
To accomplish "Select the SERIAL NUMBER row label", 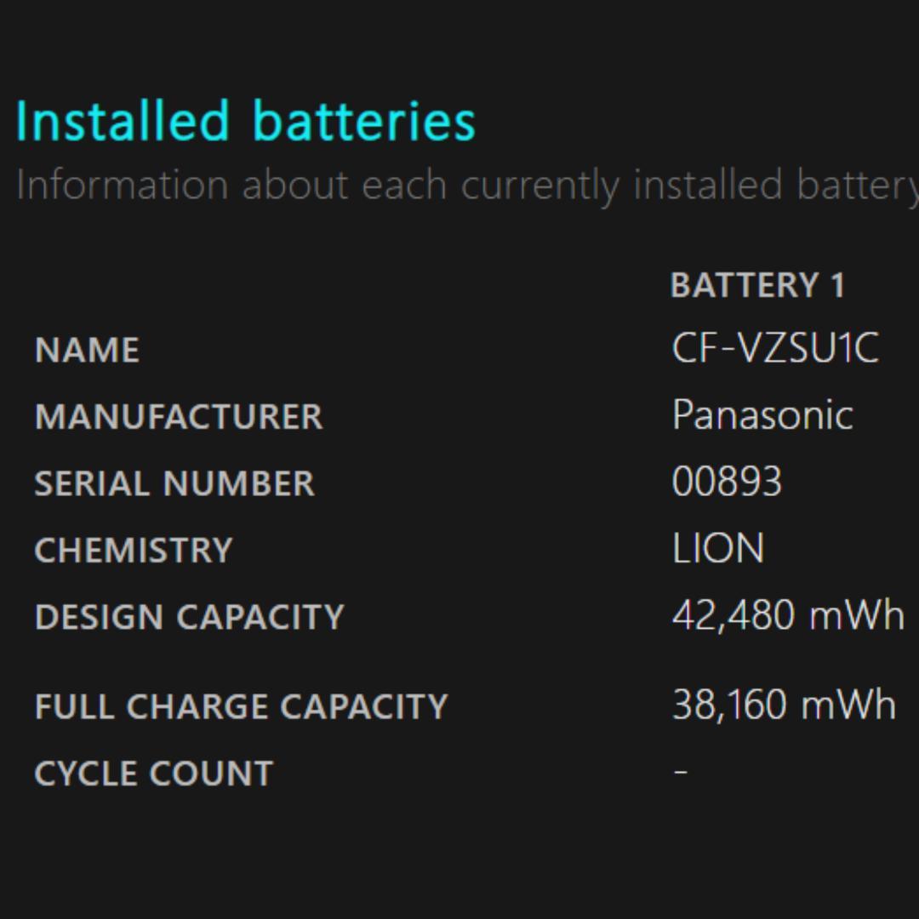I will (174, 483).
